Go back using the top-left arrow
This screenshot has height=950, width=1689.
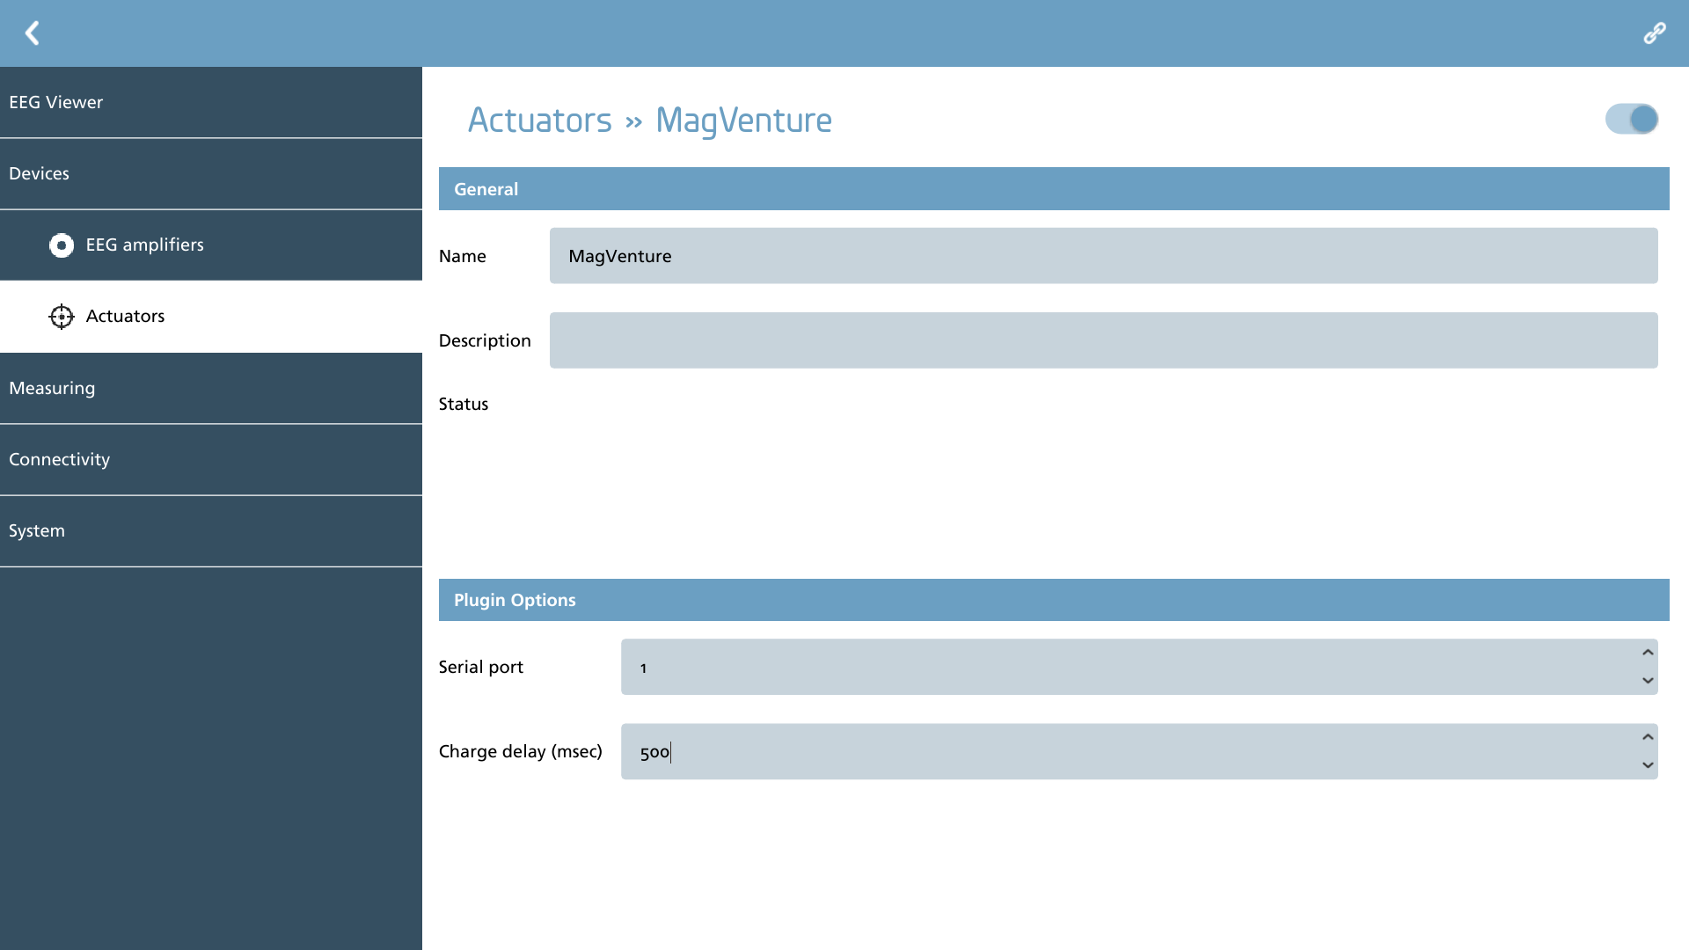pyautogui.click(x=33, y=33)
